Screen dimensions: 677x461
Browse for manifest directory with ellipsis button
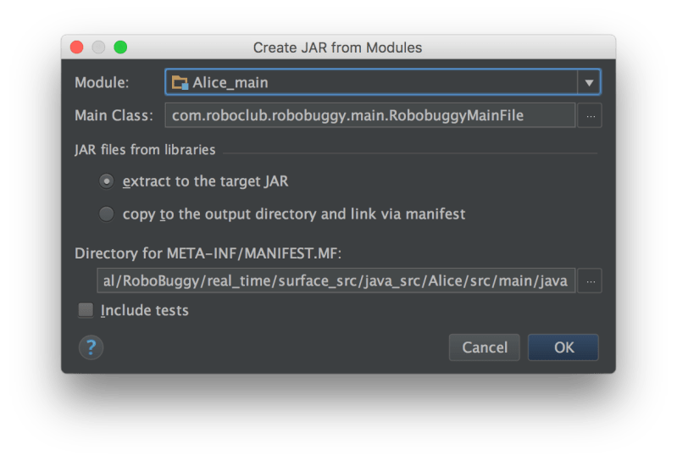[x=591, y=281]
